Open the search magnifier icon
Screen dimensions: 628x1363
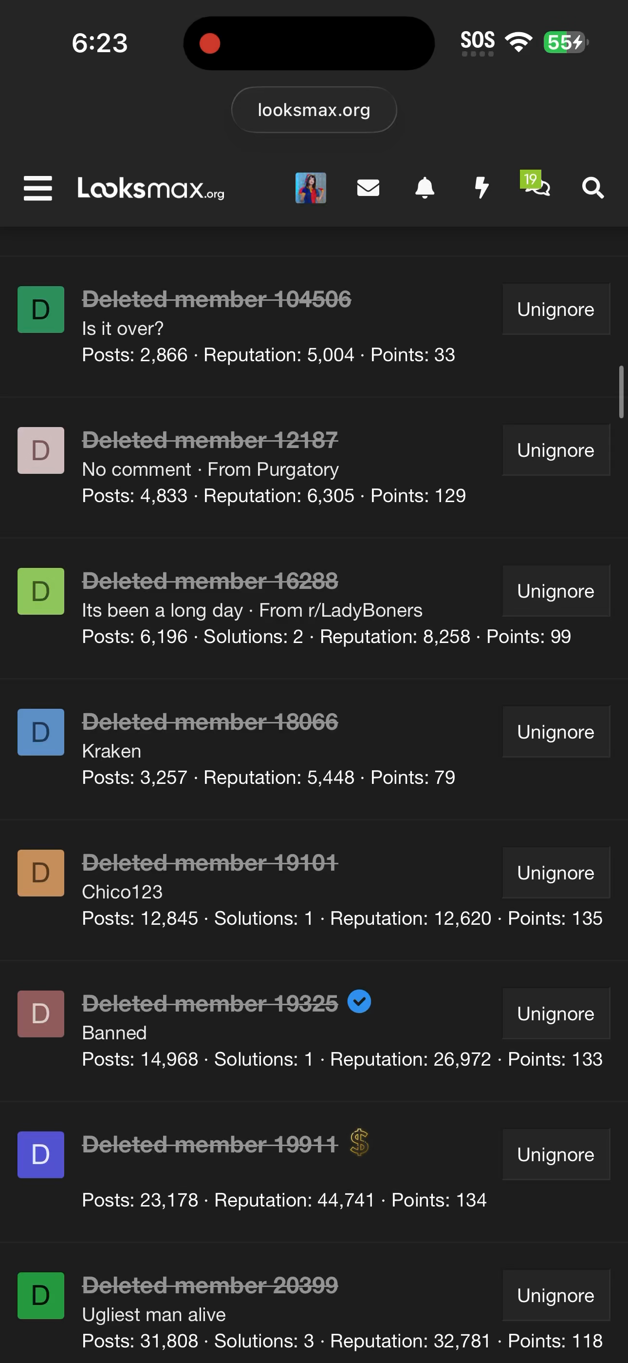[592, 188]
